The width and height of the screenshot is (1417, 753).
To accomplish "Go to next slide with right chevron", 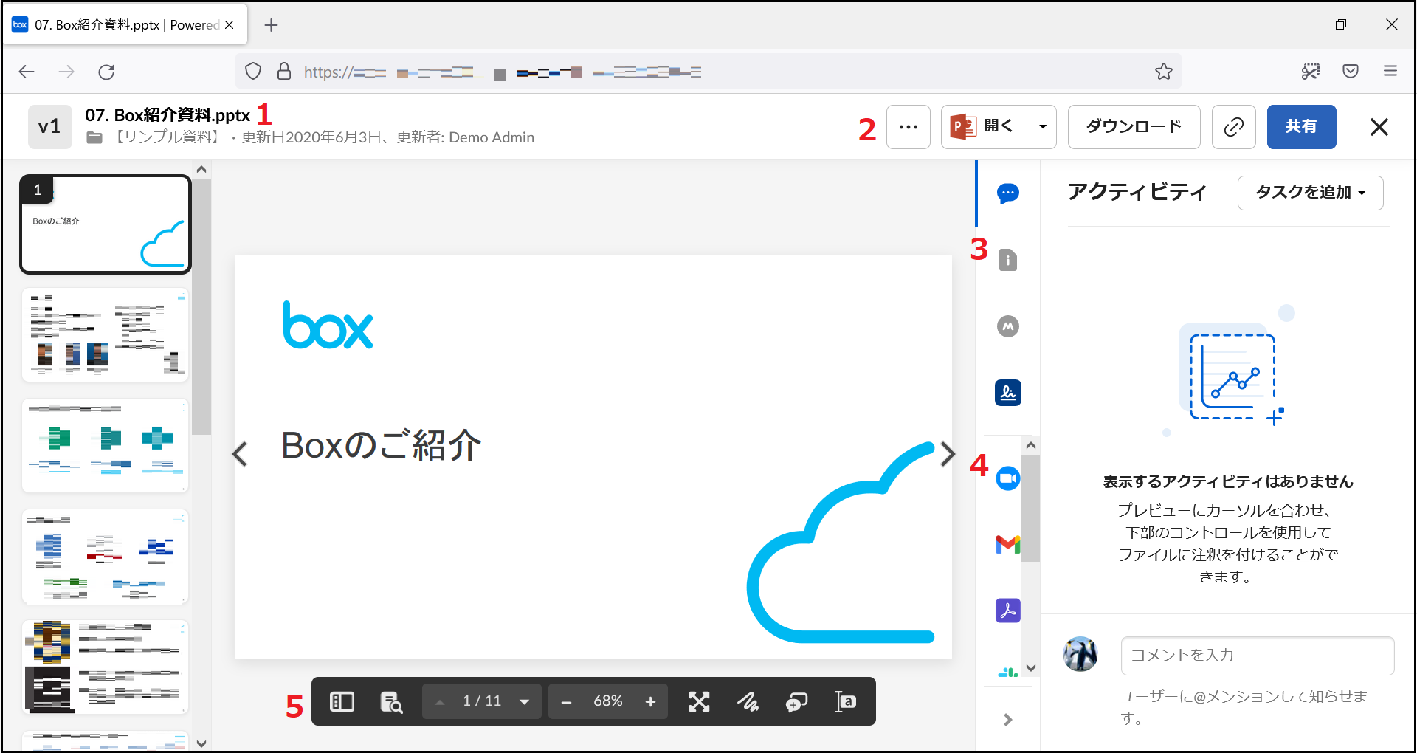I will pos(948,454).
